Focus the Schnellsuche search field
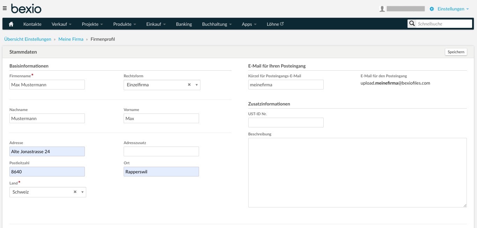This screenshot has width=477, height=228. pyautogui.click(x=444, y=24)
